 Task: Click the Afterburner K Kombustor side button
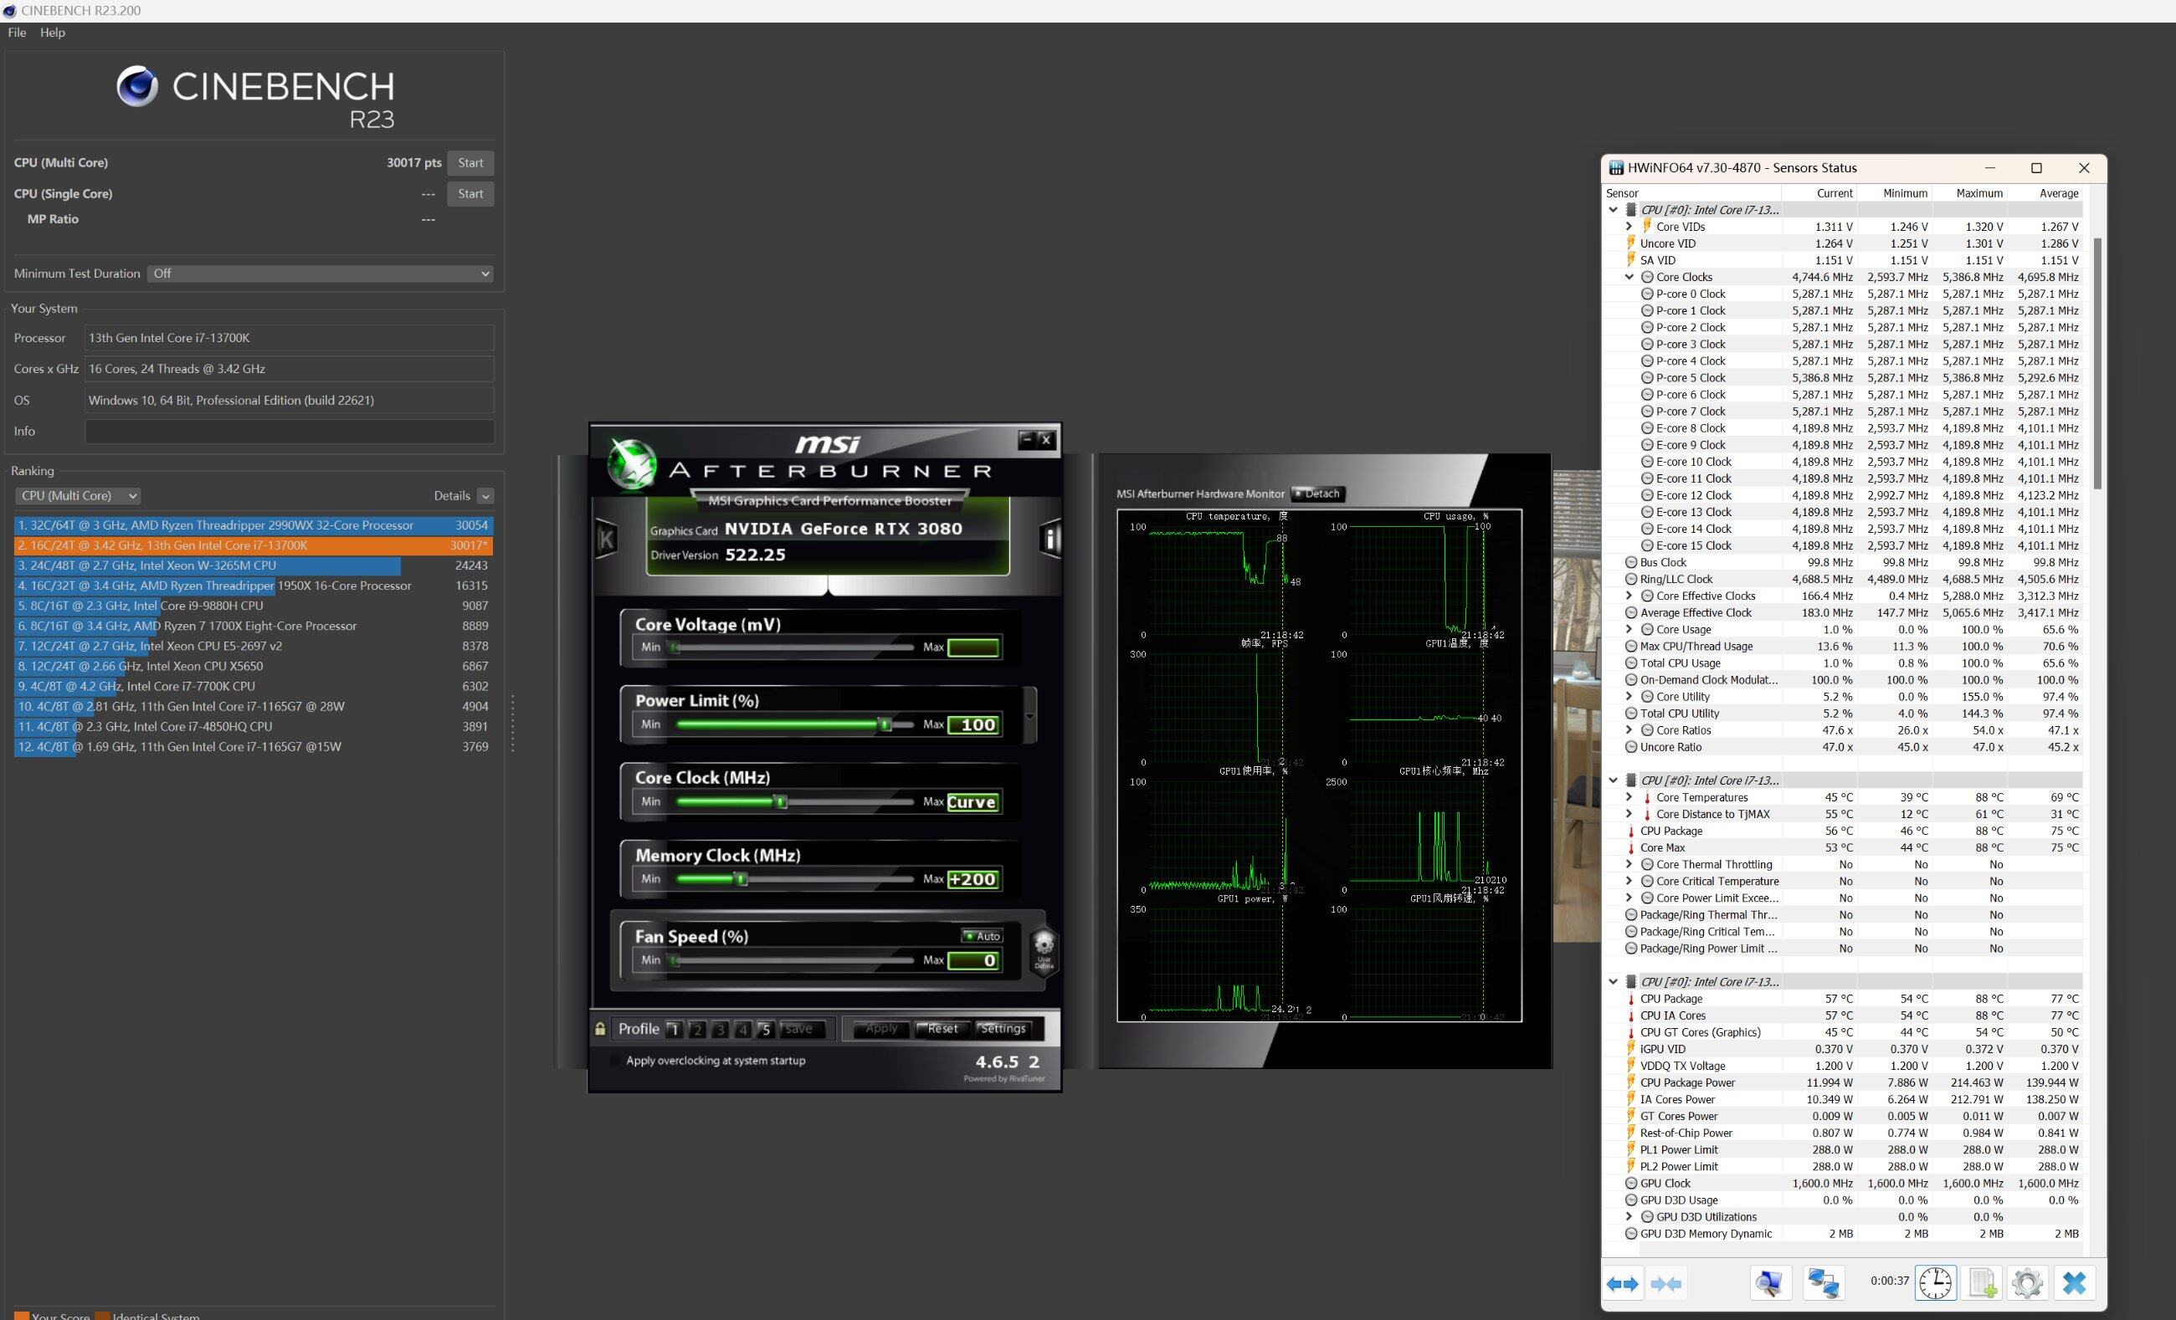tap(606, 539)
